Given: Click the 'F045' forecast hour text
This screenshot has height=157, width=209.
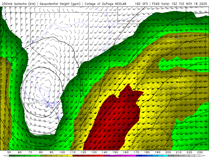Looking at the screenshot, I should 156,4.
